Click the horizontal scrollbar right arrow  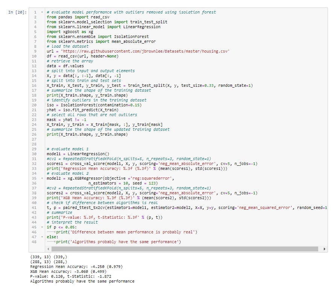pyautogui.click(x=324, y=249)
